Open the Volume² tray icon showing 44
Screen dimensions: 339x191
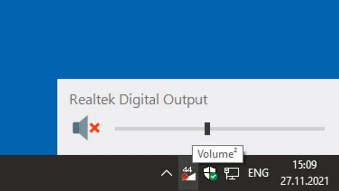(188, 173)
